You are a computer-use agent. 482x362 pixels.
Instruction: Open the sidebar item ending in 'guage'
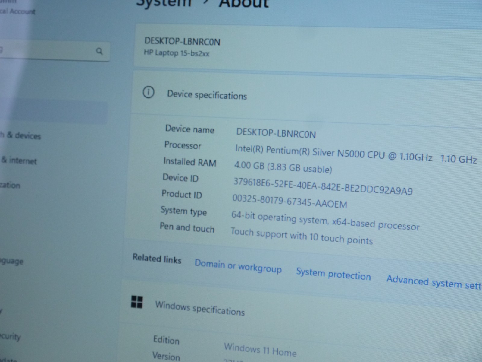(11, 261)
